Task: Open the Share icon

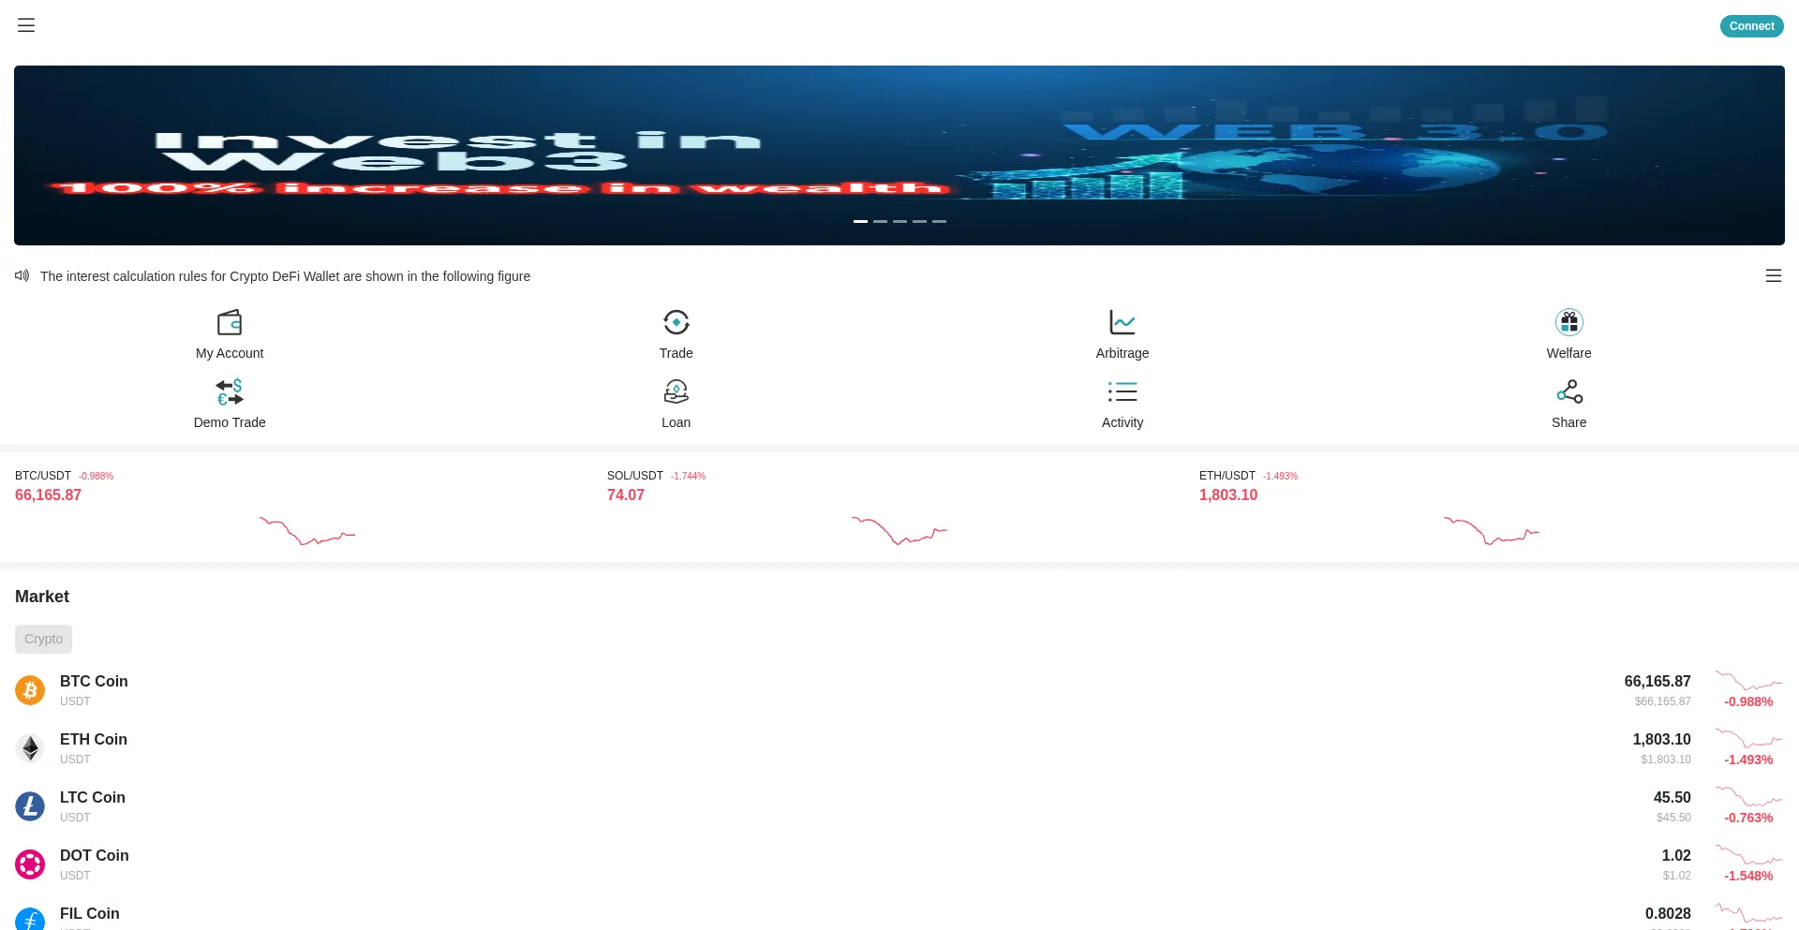Action: click(1569, 391)
